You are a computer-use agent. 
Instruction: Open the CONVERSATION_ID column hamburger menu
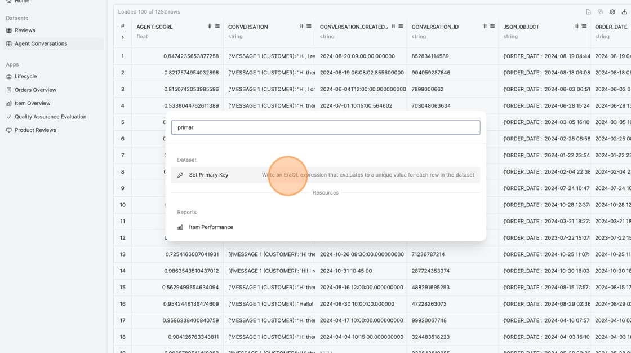point(492,27)
